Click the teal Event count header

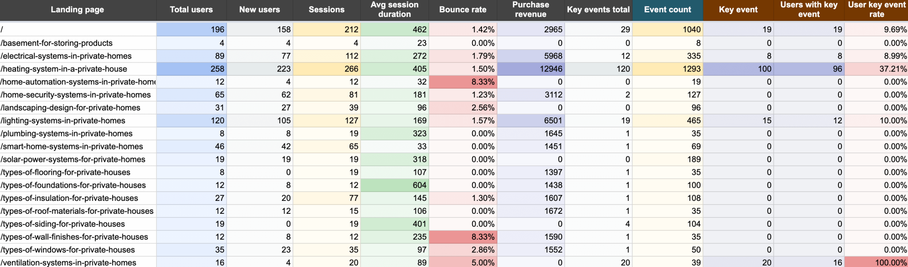667,10
